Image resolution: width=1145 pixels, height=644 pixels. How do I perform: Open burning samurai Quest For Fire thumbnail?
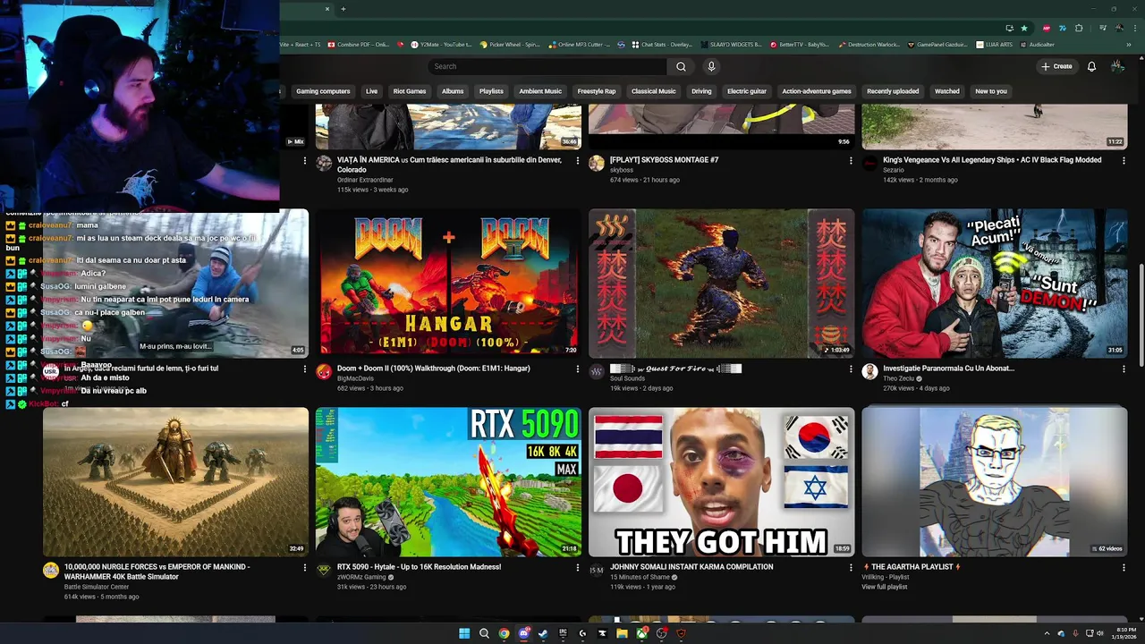click(721, 283)
